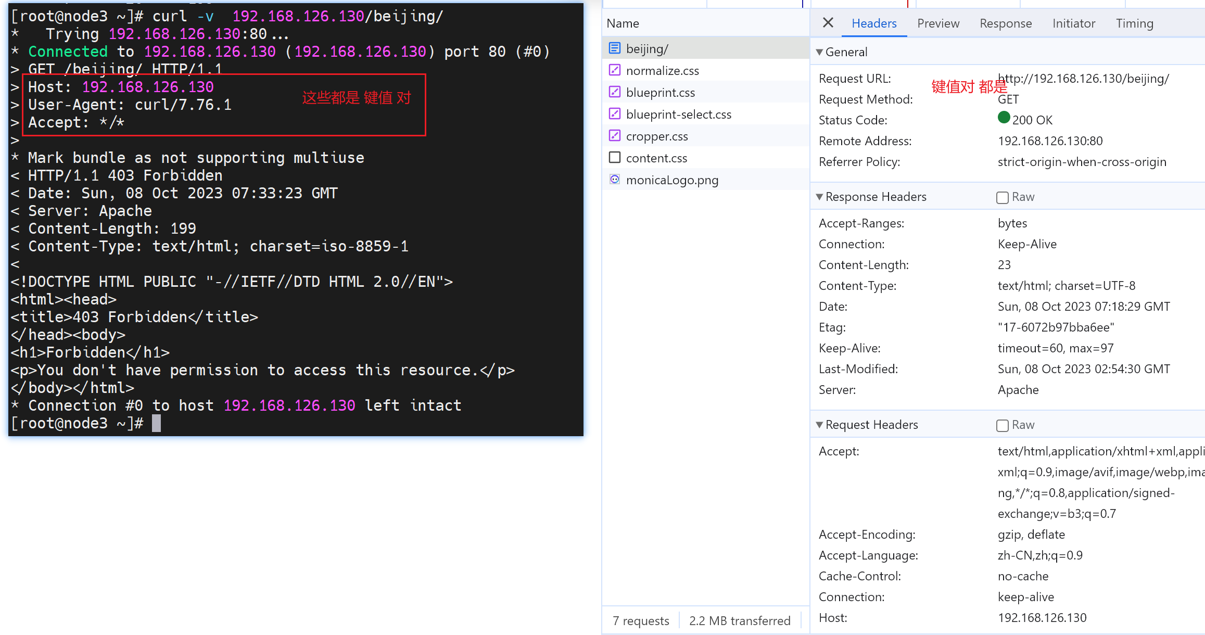
Task: Switch to the Preview tab
Action: (938, 23)
